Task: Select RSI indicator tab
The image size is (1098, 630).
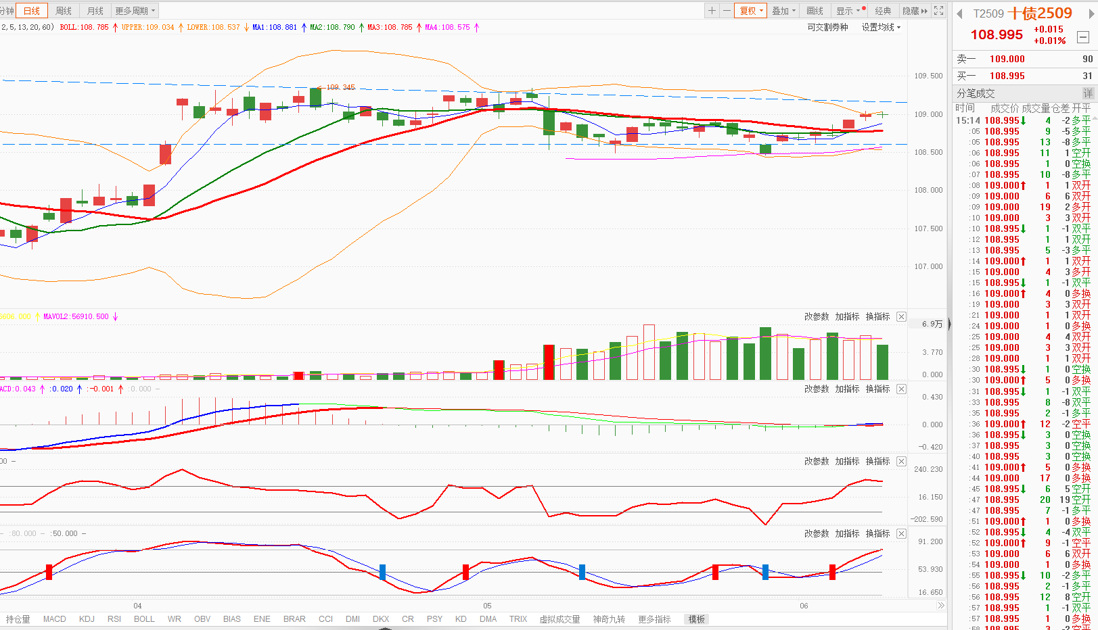Action: click(114, 619)
